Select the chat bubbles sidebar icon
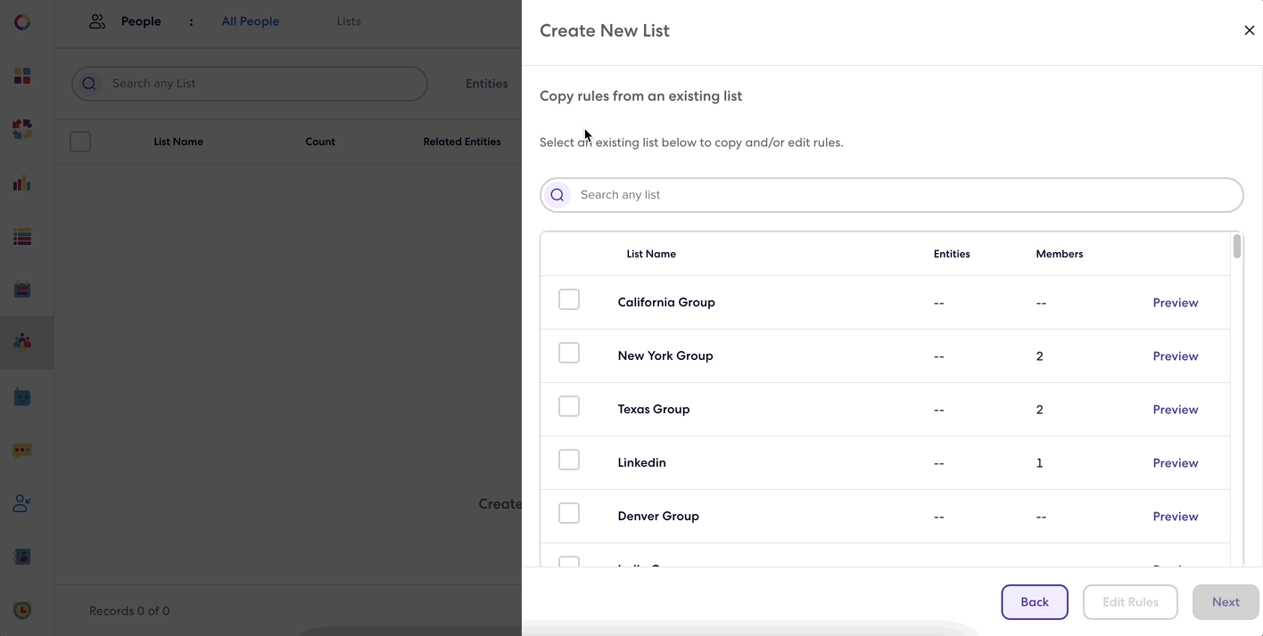1263x636 pixels. tap(22, 451)
